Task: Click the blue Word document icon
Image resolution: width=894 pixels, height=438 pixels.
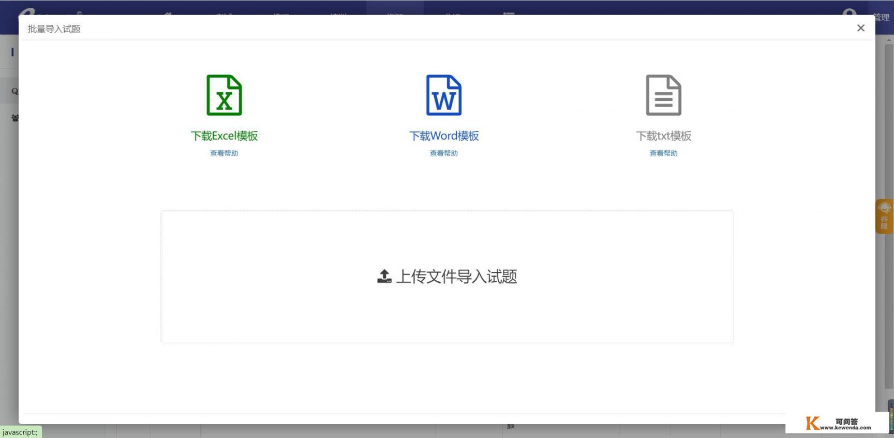Action: [444, 95]
